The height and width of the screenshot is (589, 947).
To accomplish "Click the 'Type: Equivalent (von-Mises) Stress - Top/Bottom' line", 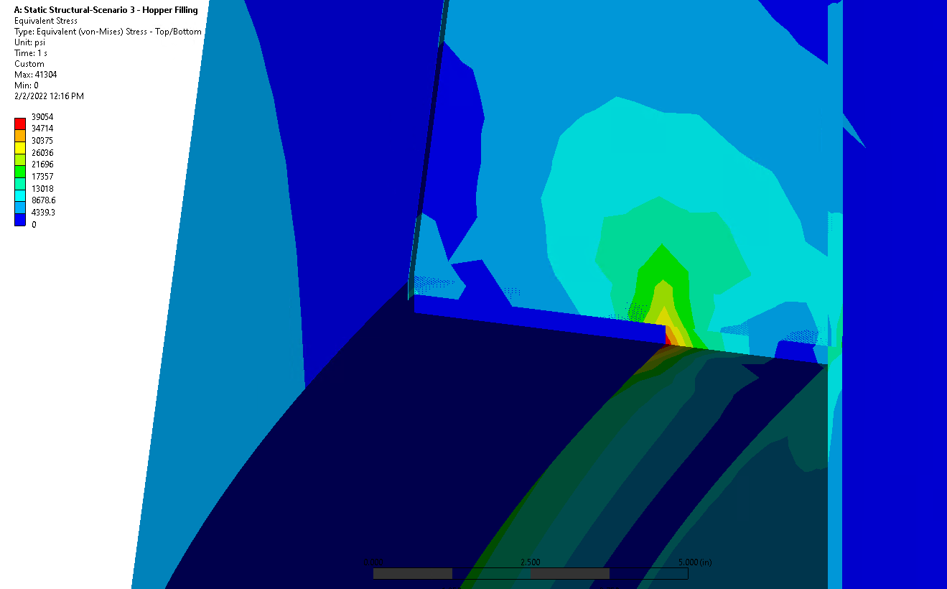I will click(108, 32).
